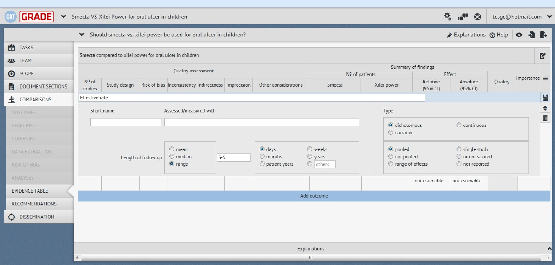Toggle the eye preview icon
The height and width of the screenshot is (265, 555).
click(x=519, y=35)
